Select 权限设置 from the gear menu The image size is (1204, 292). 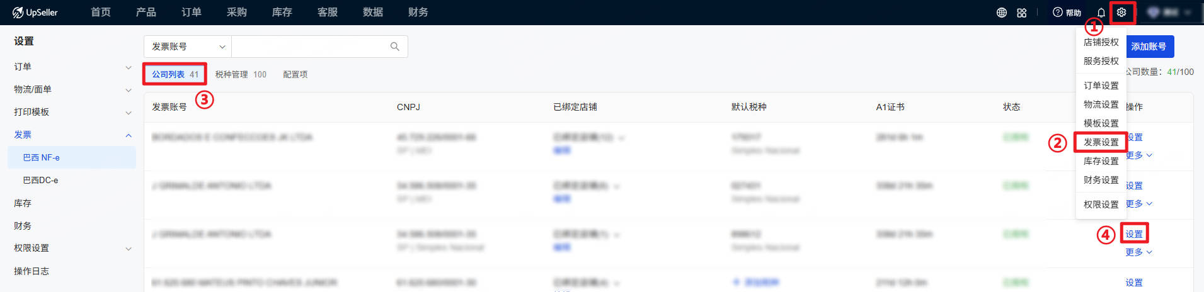(1101, 205)
